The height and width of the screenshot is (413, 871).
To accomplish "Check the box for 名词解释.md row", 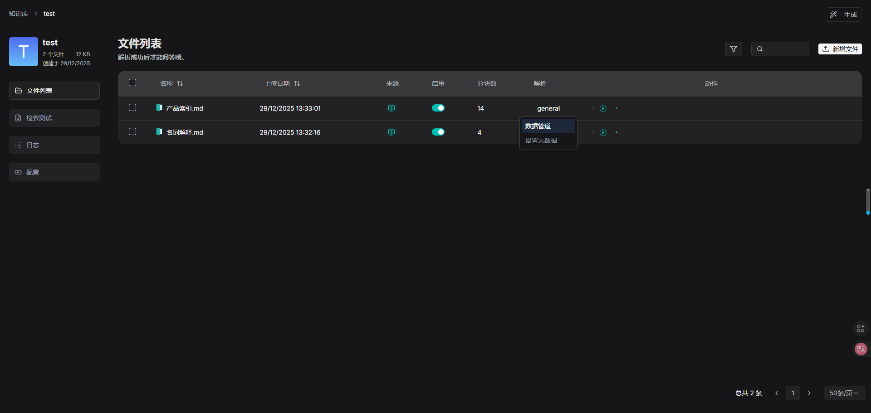I will (132, 131).
